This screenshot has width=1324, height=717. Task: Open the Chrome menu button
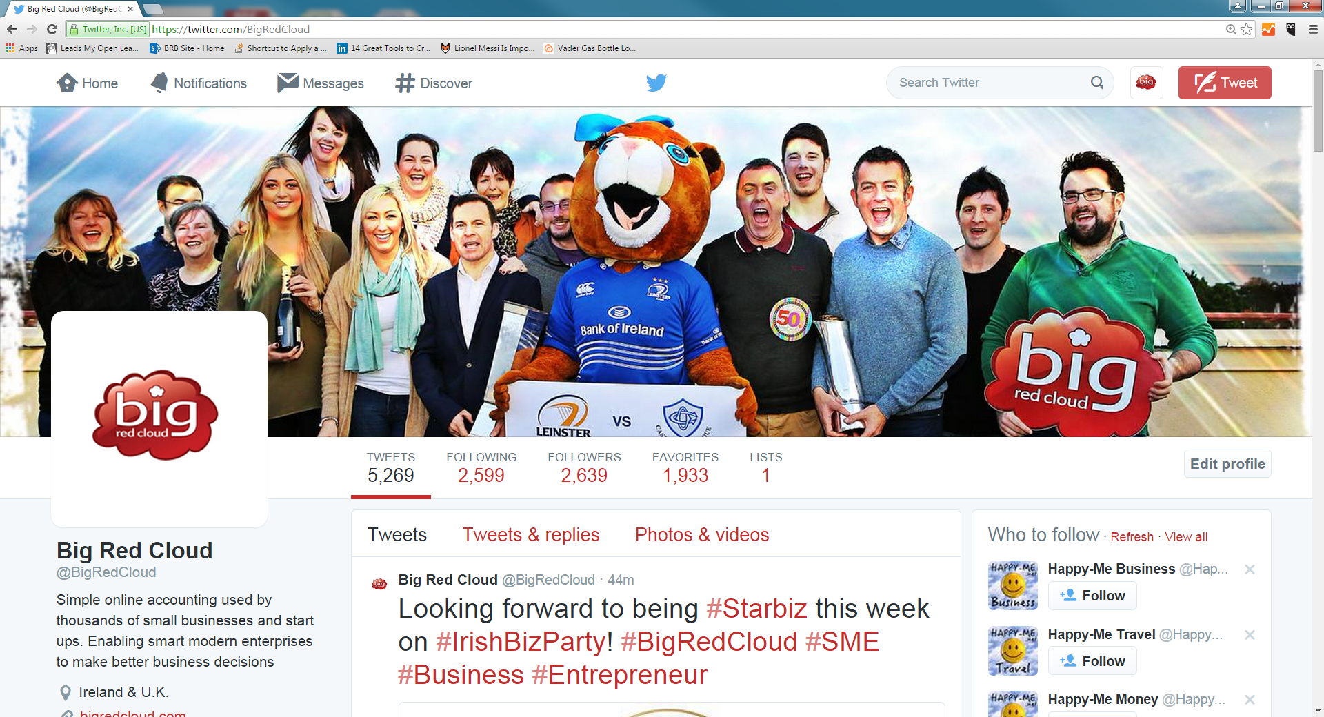[1313, 29]
